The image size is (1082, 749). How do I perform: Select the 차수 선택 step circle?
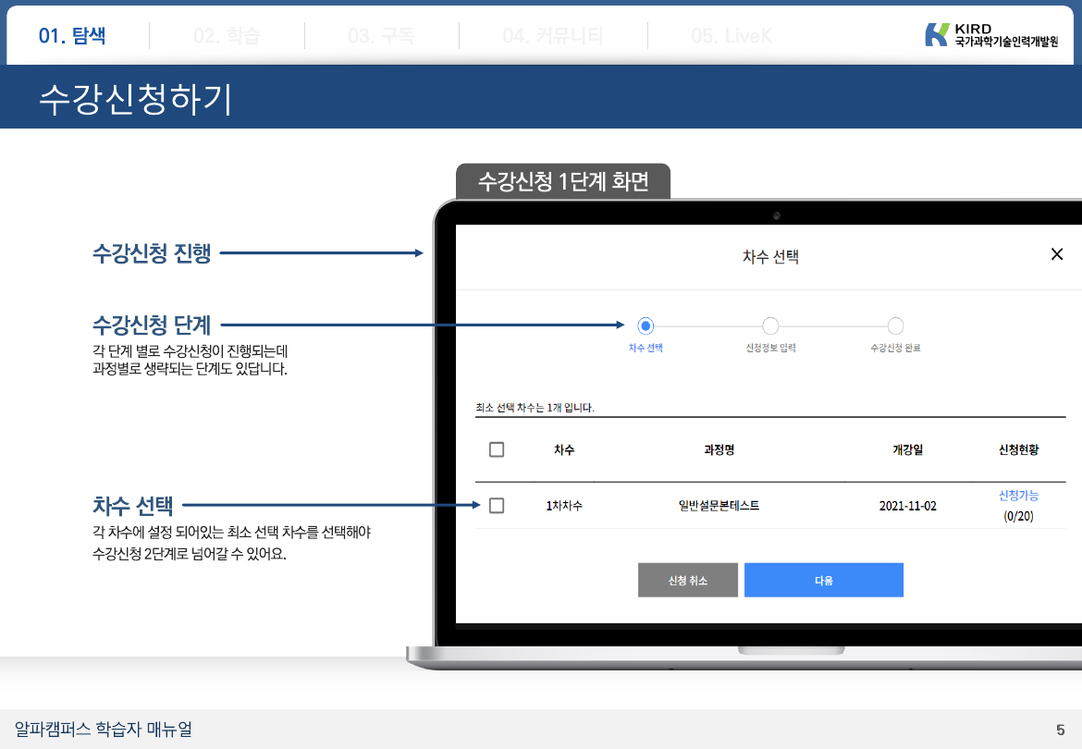coord(646,325)
